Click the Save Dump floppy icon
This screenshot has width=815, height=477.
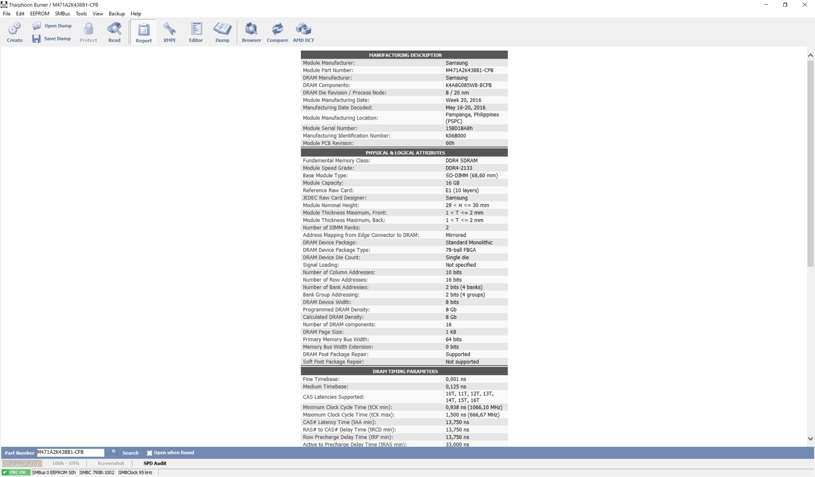pyautogui.click(x=36, y=39)
